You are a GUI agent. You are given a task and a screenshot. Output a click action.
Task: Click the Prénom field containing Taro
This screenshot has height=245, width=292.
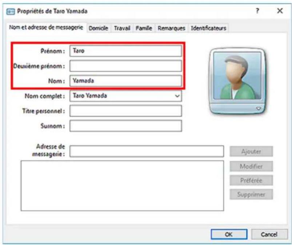pos(125,51)
